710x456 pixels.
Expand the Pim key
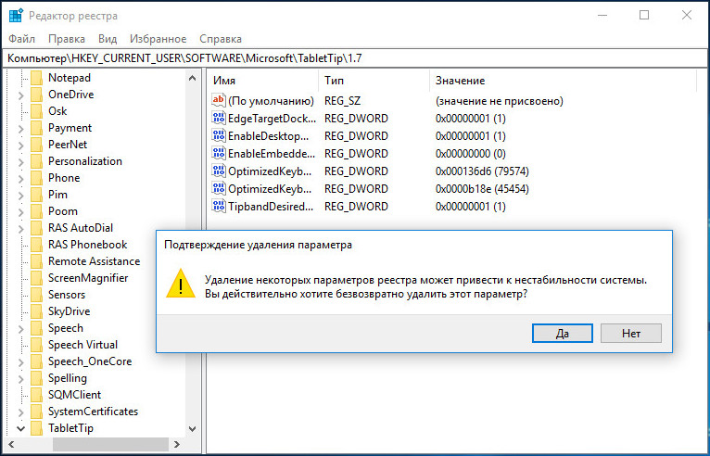pos(20,196)
